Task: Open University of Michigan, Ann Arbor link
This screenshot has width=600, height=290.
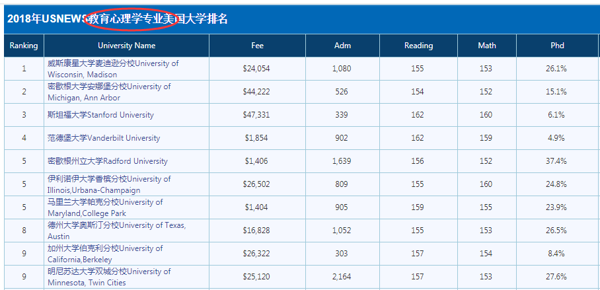Action: 109,92
